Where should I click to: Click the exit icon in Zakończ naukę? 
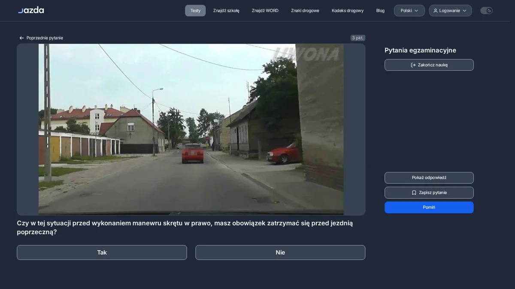(413, 65)
